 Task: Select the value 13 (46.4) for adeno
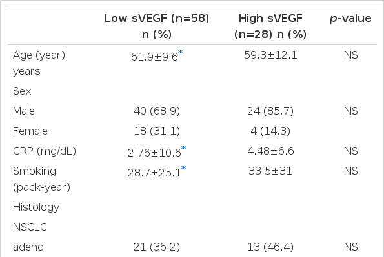click(270, 247)
